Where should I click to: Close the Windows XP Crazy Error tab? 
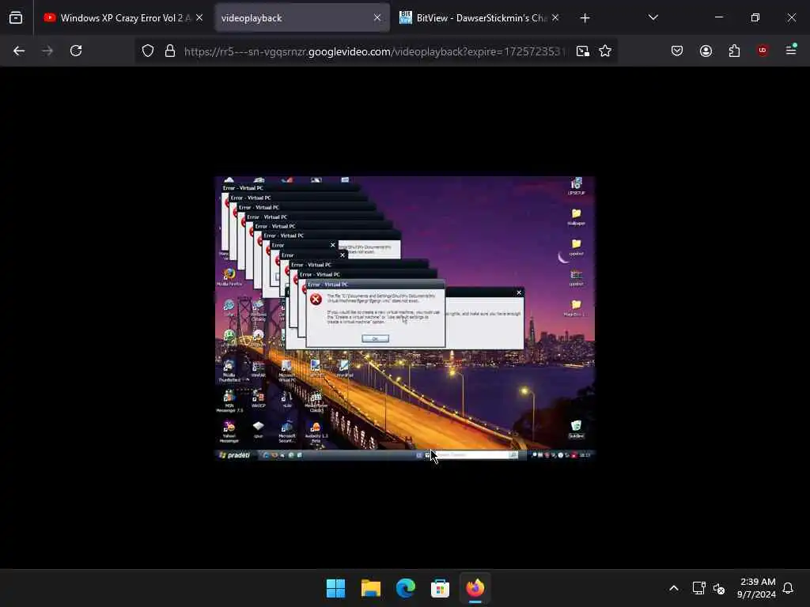tap(199, 18)
